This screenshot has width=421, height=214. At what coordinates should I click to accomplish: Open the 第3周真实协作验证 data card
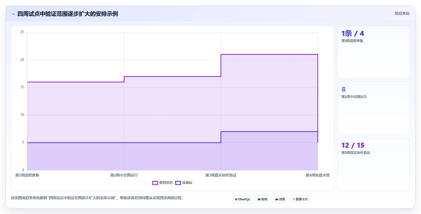tap(374, 164)
